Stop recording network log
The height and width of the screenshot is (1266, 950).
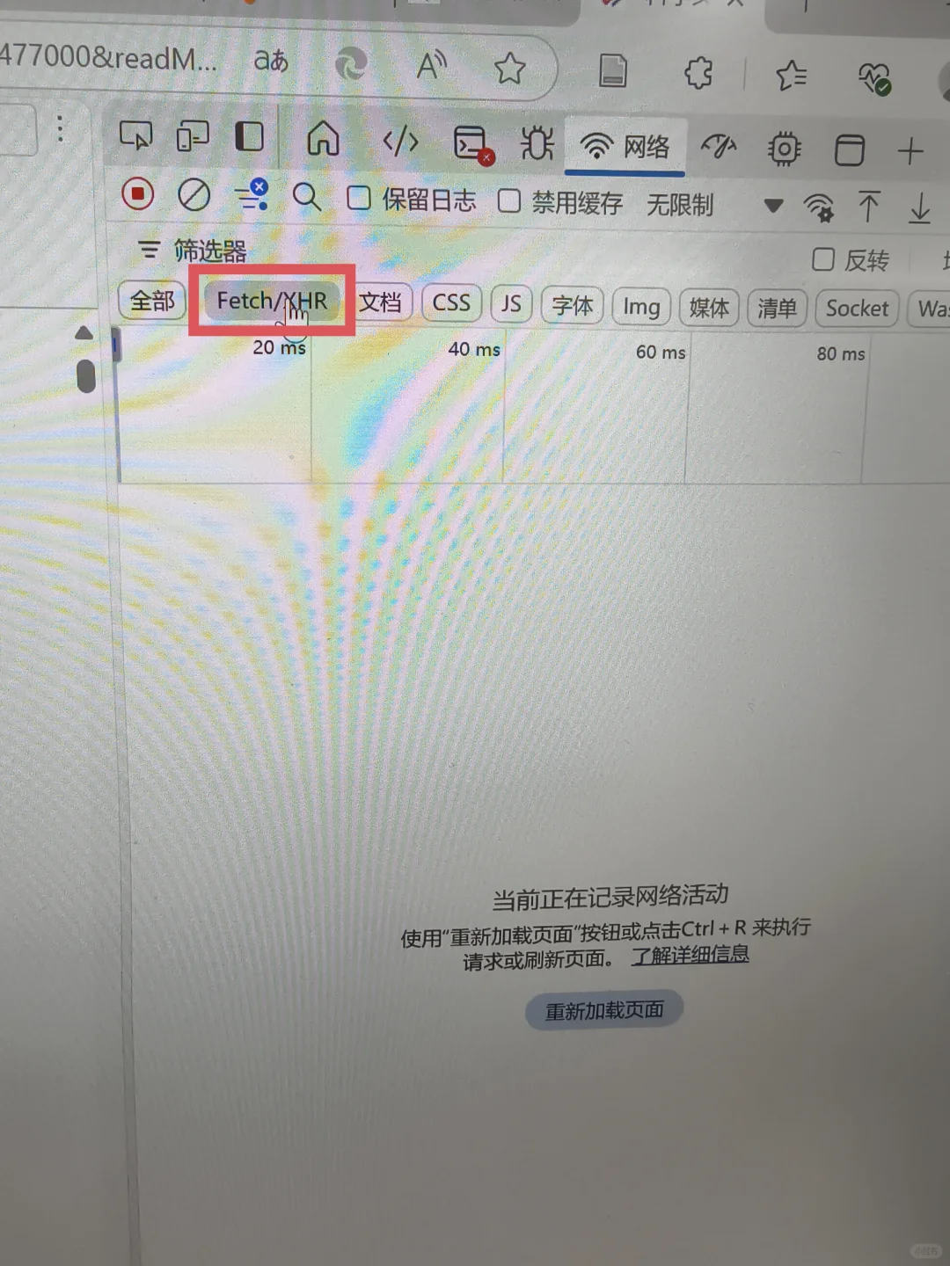coord(138,193)
